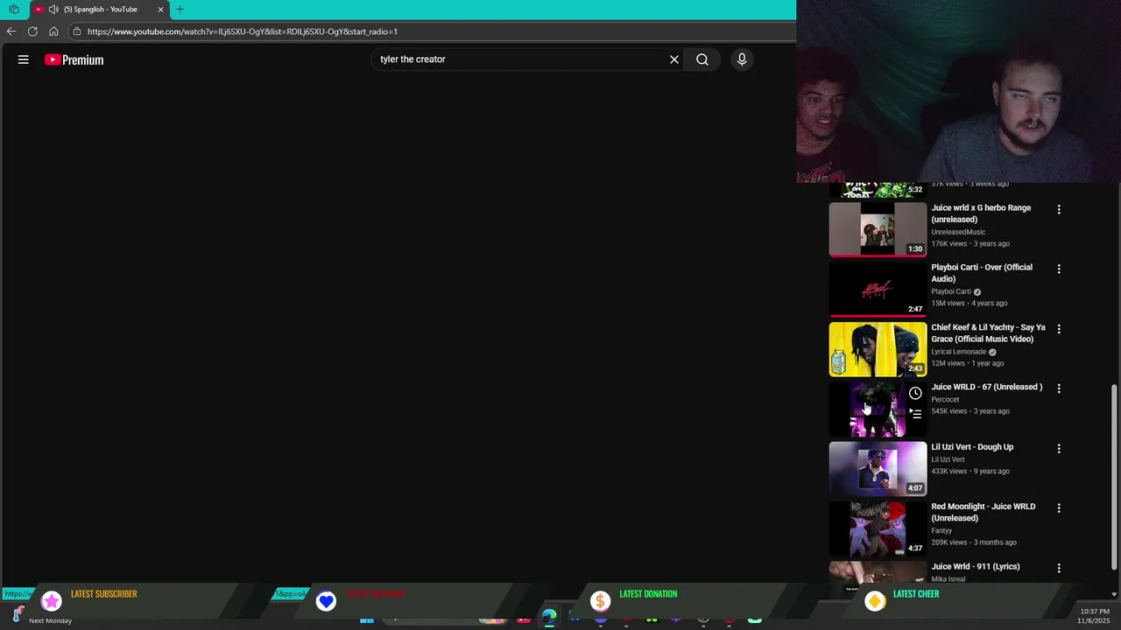Open title Juice WRLD - 67 (Unreleased )

coord(986,387)
